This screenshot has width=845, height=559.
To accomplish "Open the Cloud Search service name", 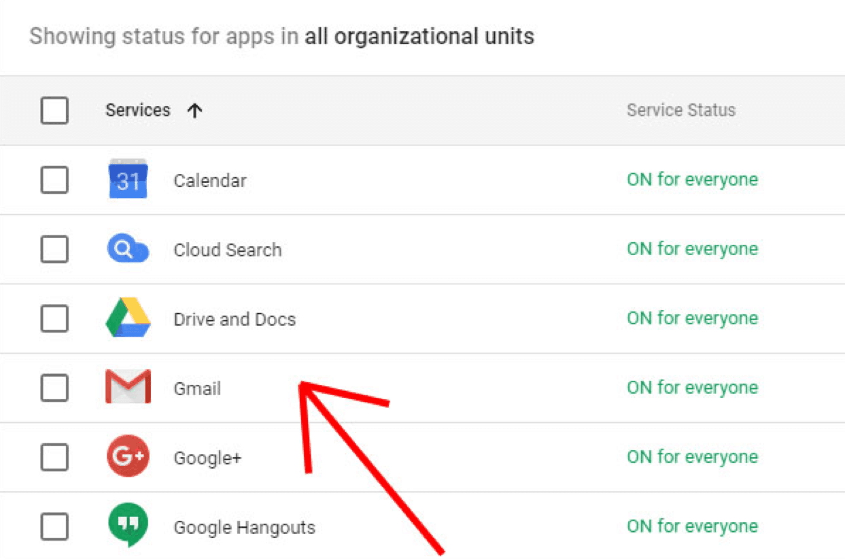I will (228, 250).
